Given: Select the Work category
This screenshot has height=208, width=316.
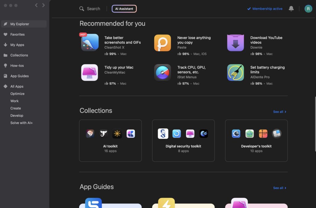Looking at the screenshot, I should pos(14,101).
